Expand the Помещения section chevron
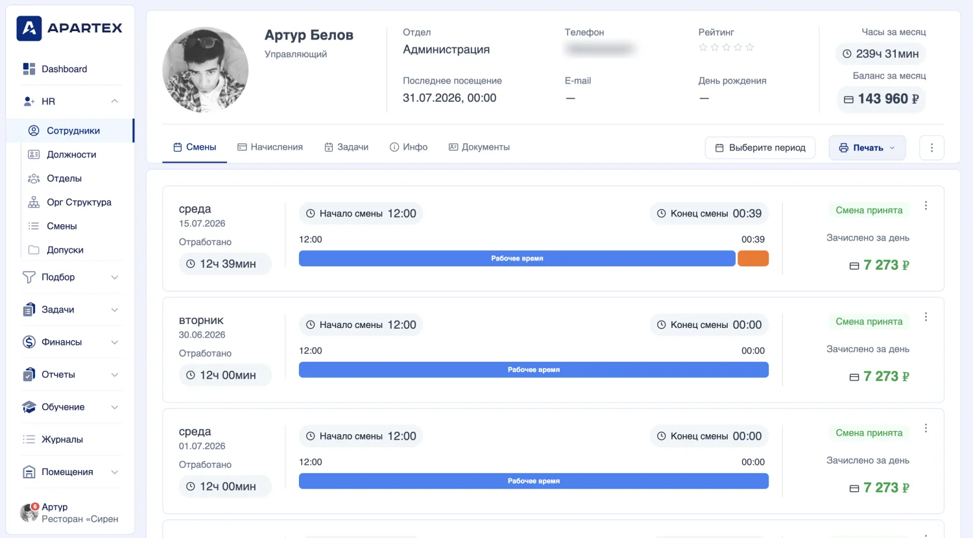This screenshot has width=973, height=538. pos(115,472)
